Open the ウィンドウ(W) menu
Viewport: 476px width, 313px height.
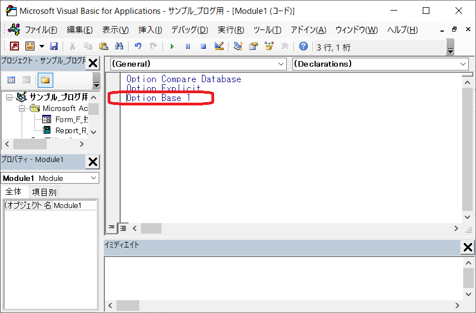coord(357,30)
